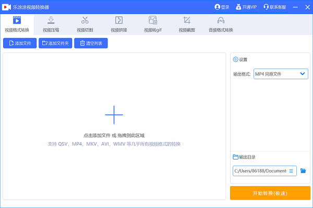Open the output path list menu icon
Image resolution: width=313 pixels, height=208 pixels.
tap(291, 171)
